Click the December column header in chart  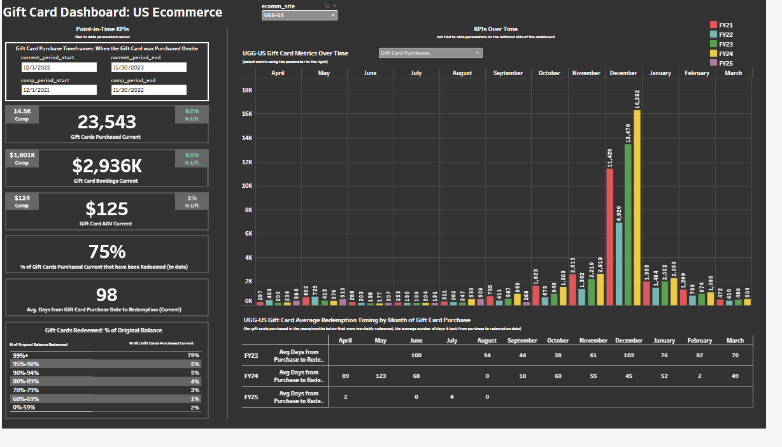tap(623, 73)
